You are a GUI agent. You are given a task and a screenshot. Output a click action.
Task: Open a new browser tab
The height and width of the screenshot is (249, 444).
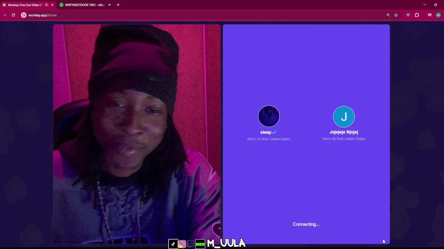[x=118, y=5]
